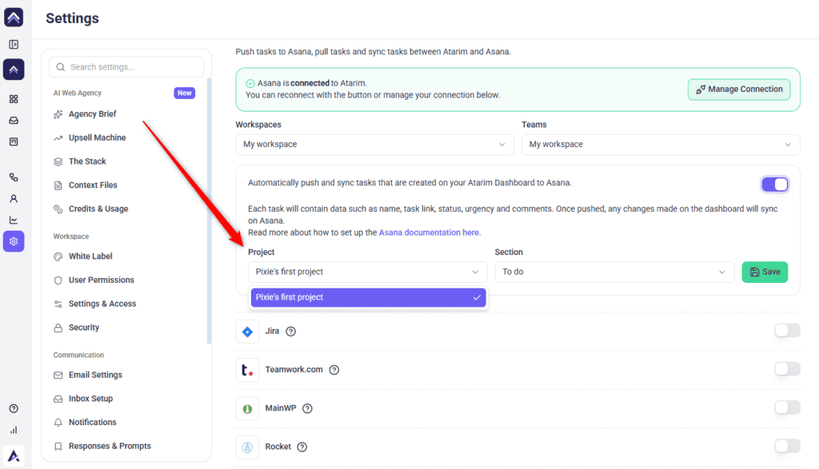Open the board icon below inbox in rail
Image resolution: width=819 pixels, height=469 pixels.
14,142
